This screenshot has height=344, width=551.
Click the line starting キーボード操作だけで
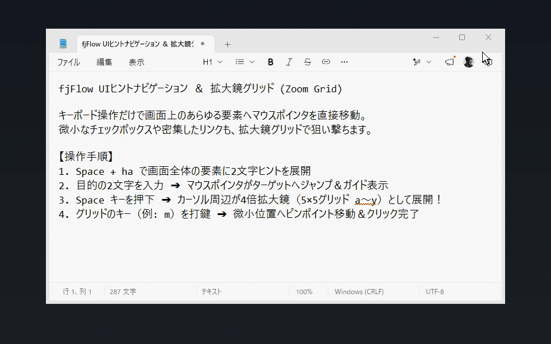213,115
